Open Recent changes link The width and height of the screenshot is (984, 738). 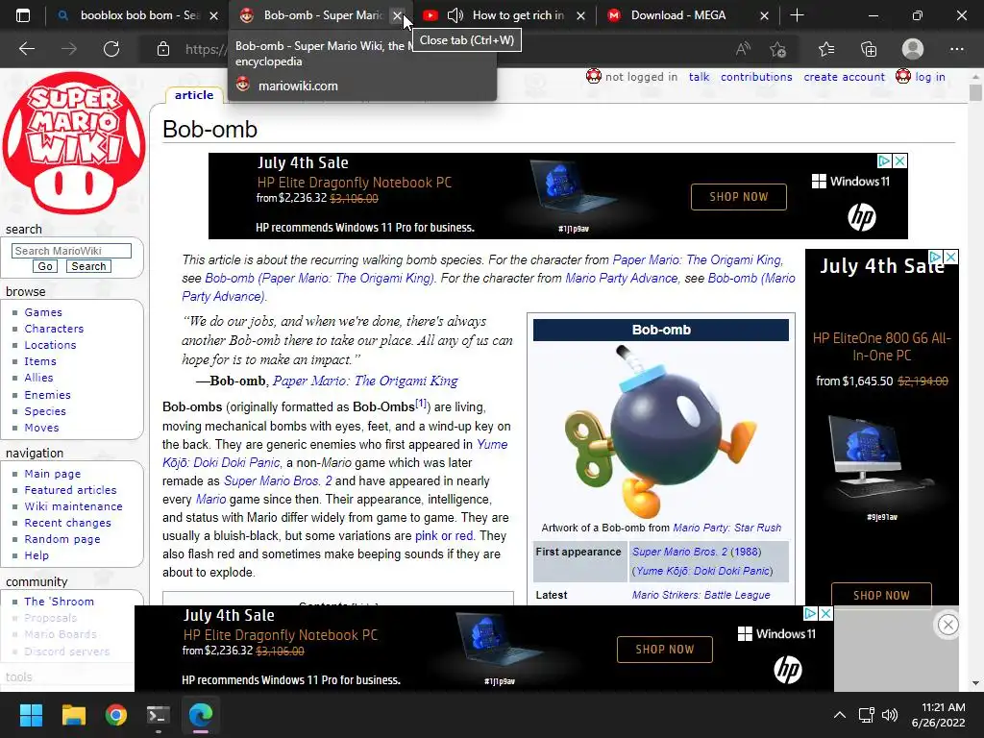(x=68, y=522)
